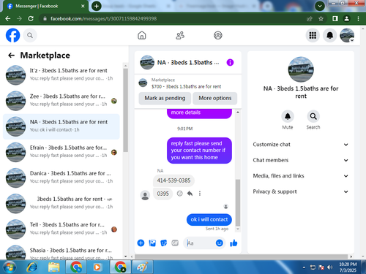Reload the page in Chrome
Viewport: 366px width, 274px height.
point(31,18)
